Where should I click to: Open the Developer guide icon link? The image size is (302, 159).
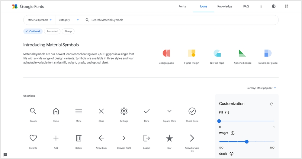pos(268,53)
